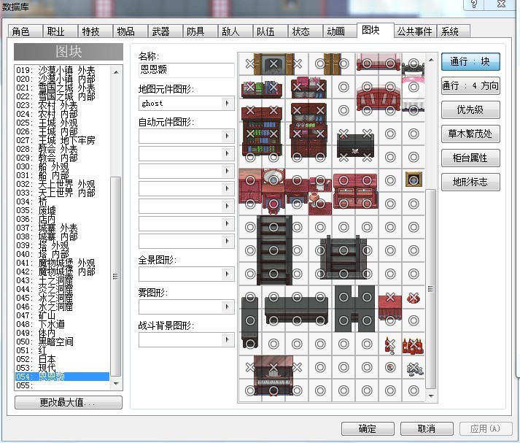This screenshot has height=443, width=520.
Task: Select the washbasin sink tile
Action: click(x=273, y=180)
